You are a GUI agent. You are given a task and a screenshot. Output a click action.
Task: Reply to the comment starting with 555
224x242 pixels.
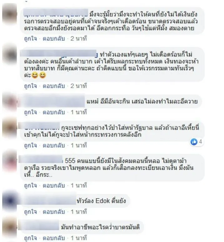click(54, 185)
